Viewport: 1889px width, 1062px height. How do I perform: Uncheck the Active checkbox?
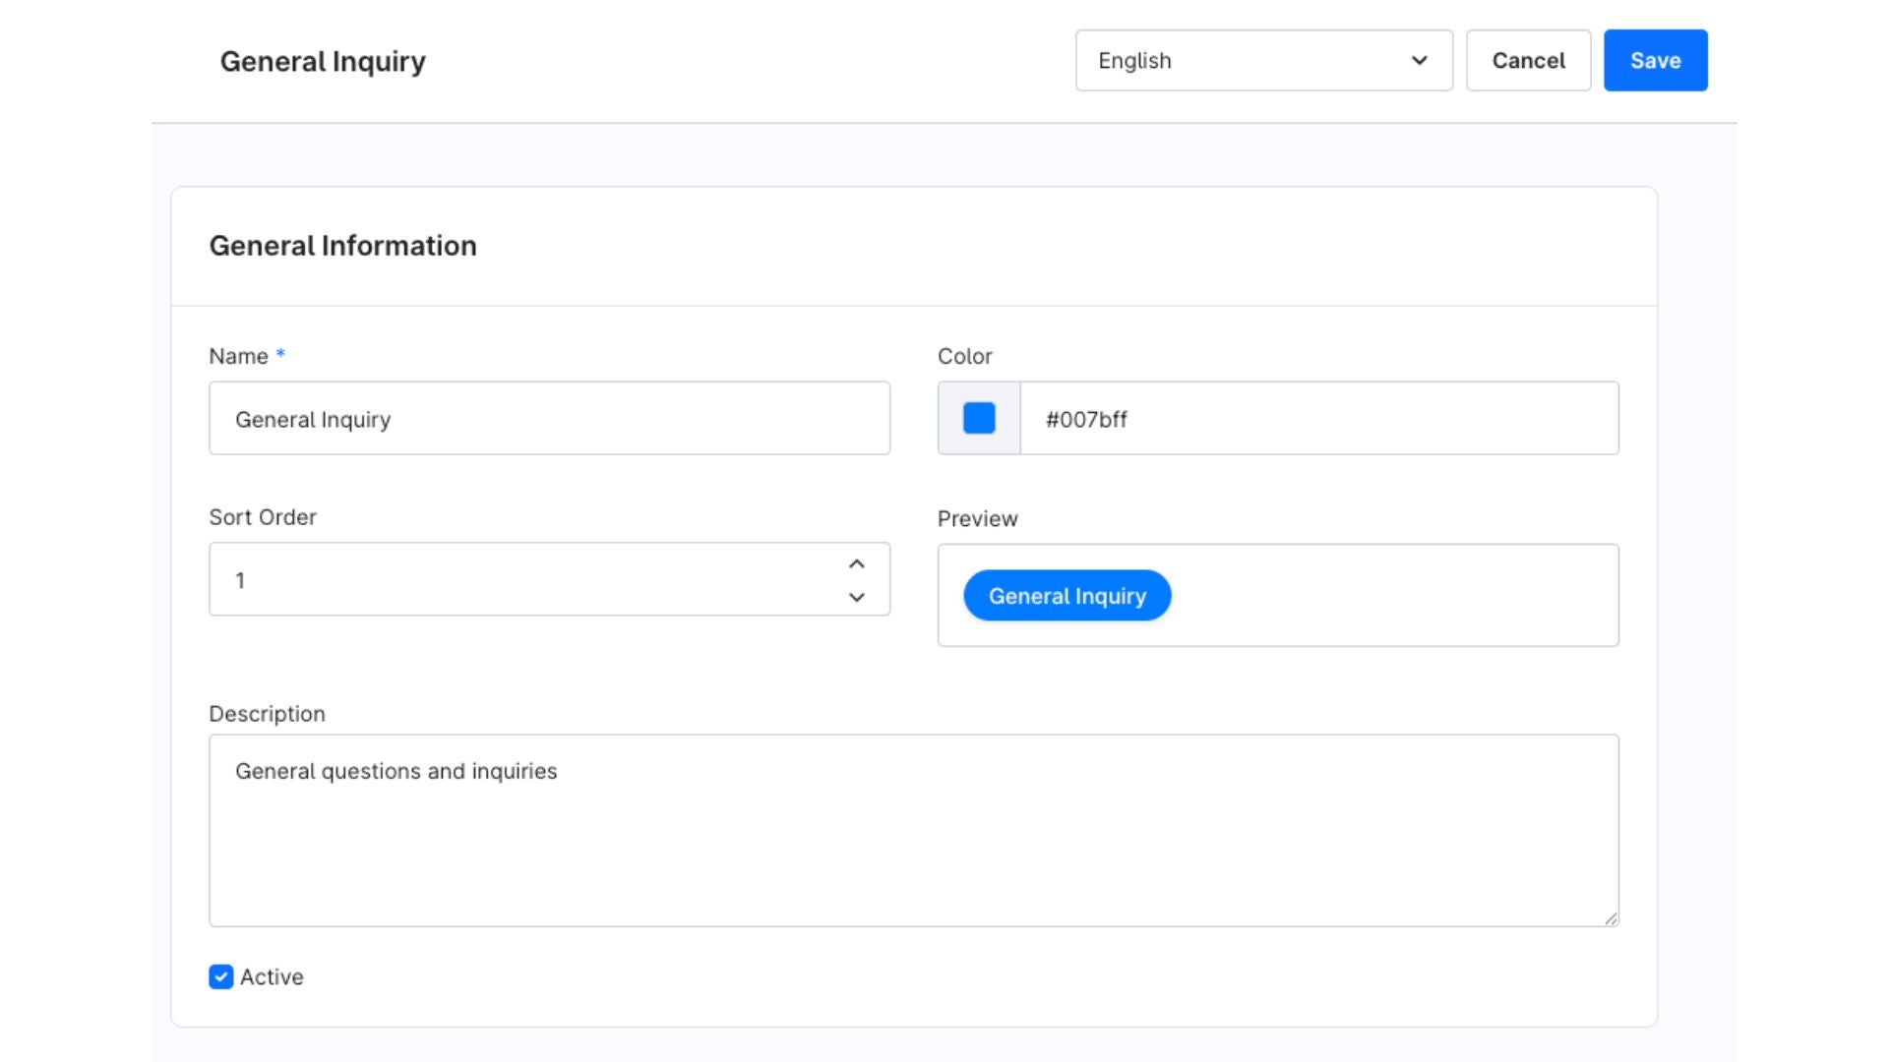click(x=221, y=977)
